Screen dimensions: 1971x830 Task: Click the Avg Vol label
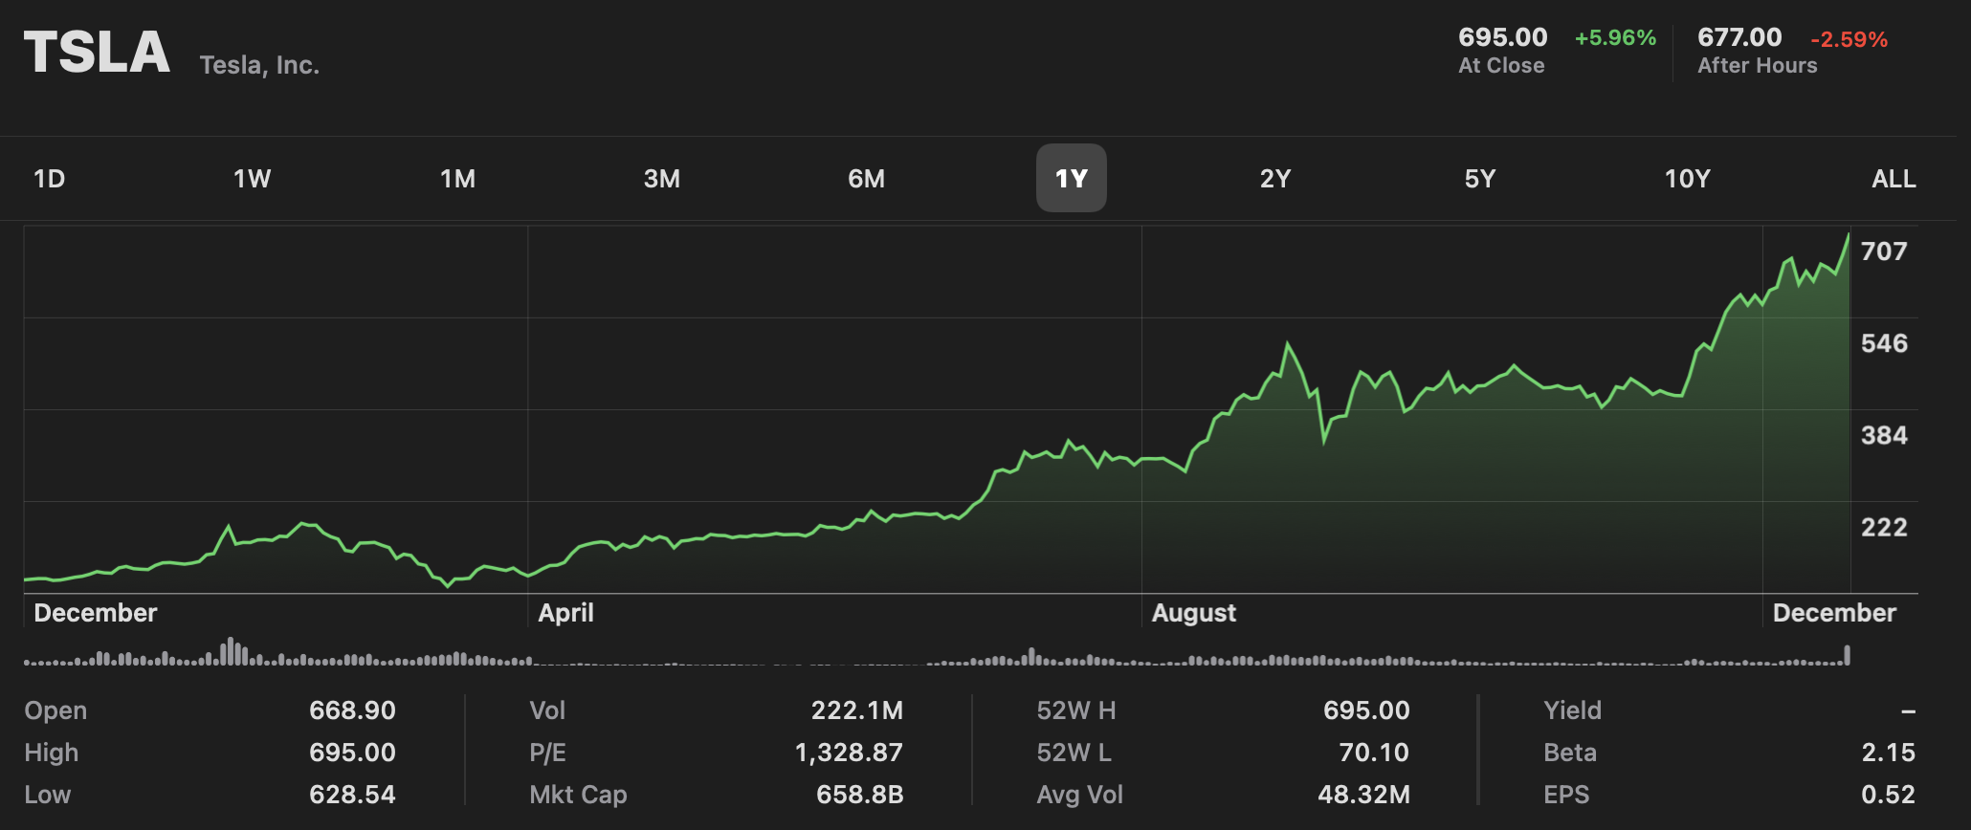(x=1079, y=796)
